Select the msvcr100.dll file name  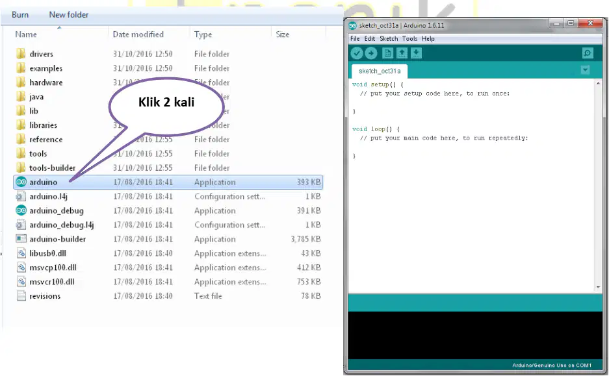[x=51, y=282]
